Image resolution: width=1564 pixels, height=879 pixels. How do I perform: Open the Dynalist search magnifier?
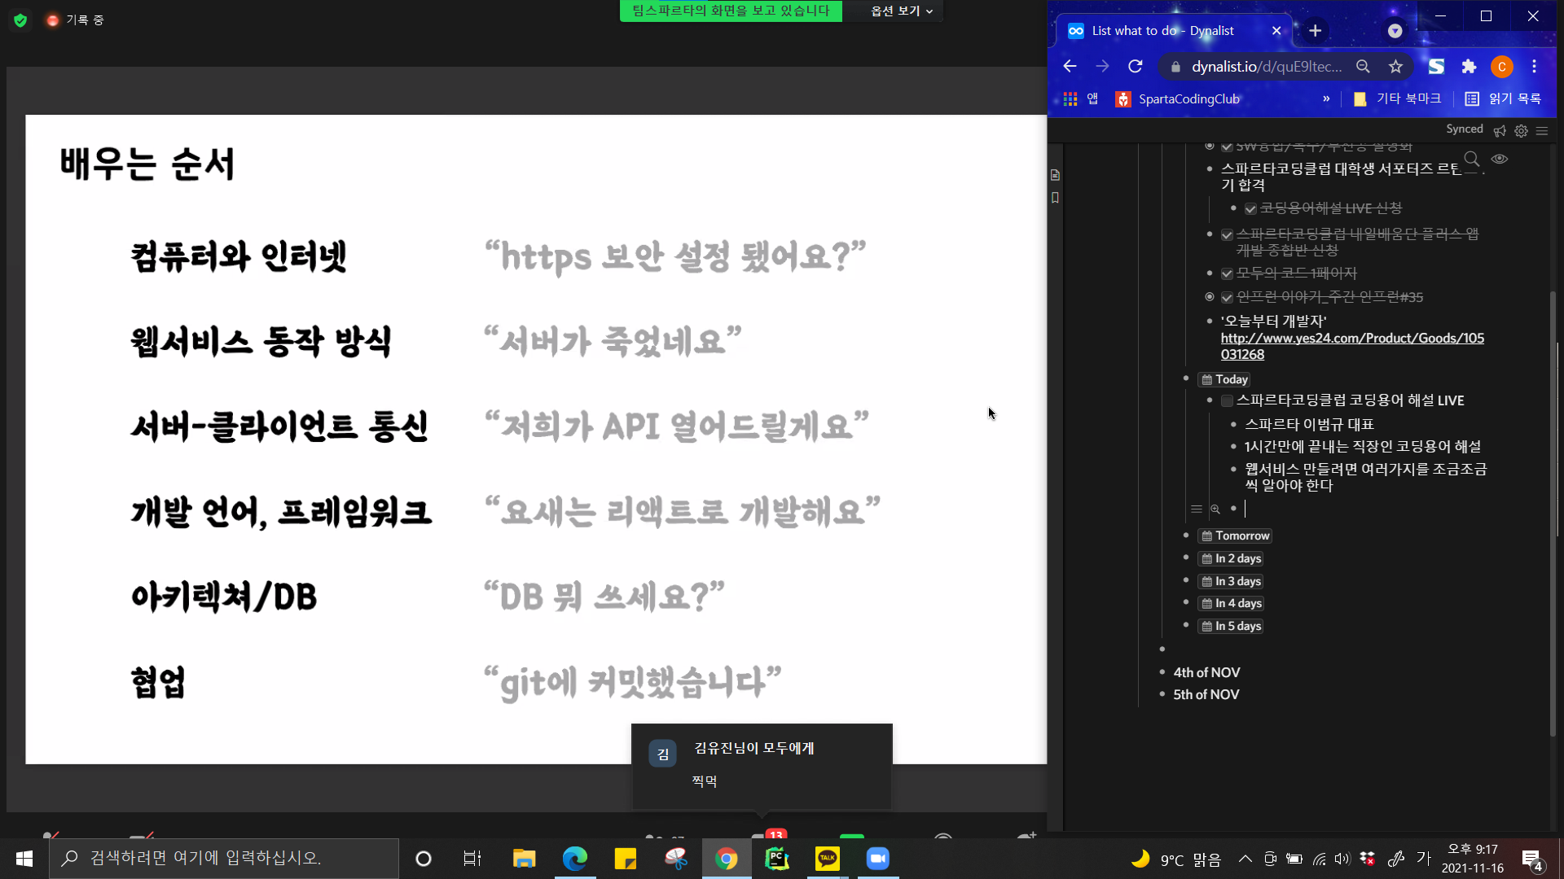point(1471,159)
